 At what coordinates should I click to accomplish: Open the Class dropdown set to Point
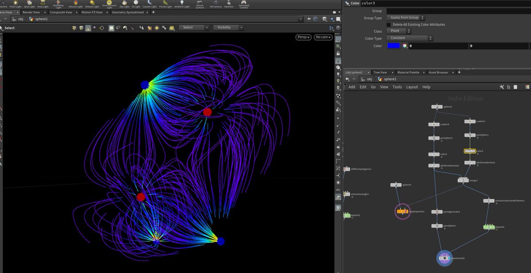pos(399,31)
